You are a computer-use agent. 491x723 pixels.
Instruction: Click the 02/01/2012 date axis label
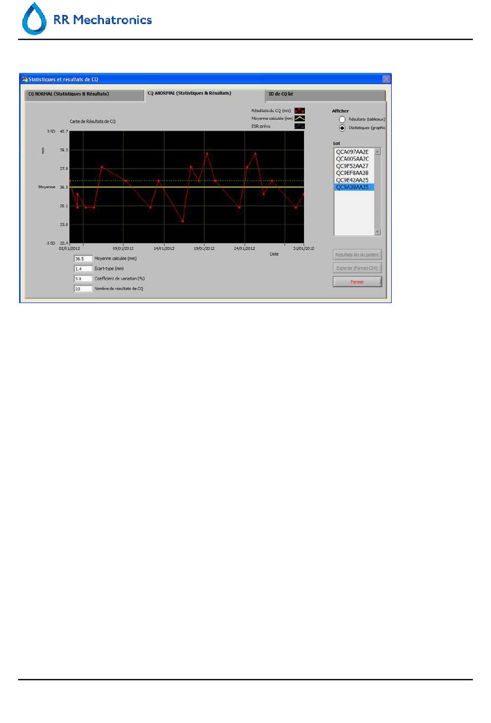tap(69, 249)
